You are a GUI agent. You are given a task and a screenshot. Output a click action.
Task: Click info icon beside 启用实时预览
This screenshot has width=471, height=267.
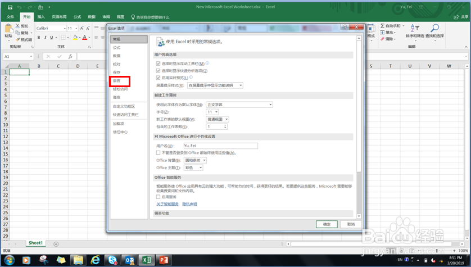pyautogui.click(x=191, y=77)
